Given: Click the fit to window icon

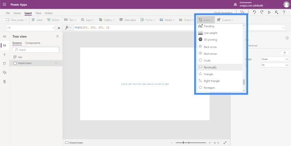Looking at the screenshot, I should point(225,143).
